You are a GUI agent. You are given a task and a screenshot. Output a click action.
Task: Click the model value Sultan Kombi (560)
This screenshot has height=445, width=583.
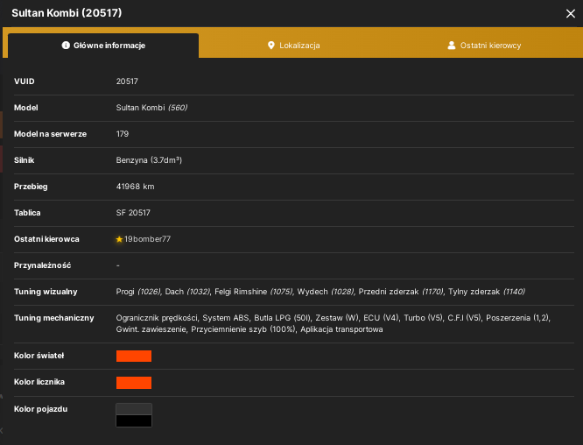pyautogui.click(x=151, y=108)
